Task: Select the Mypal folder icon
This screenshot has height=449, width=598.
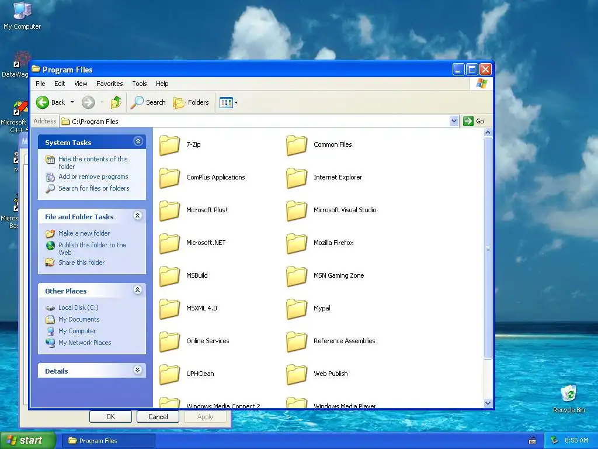Action: 297,309
